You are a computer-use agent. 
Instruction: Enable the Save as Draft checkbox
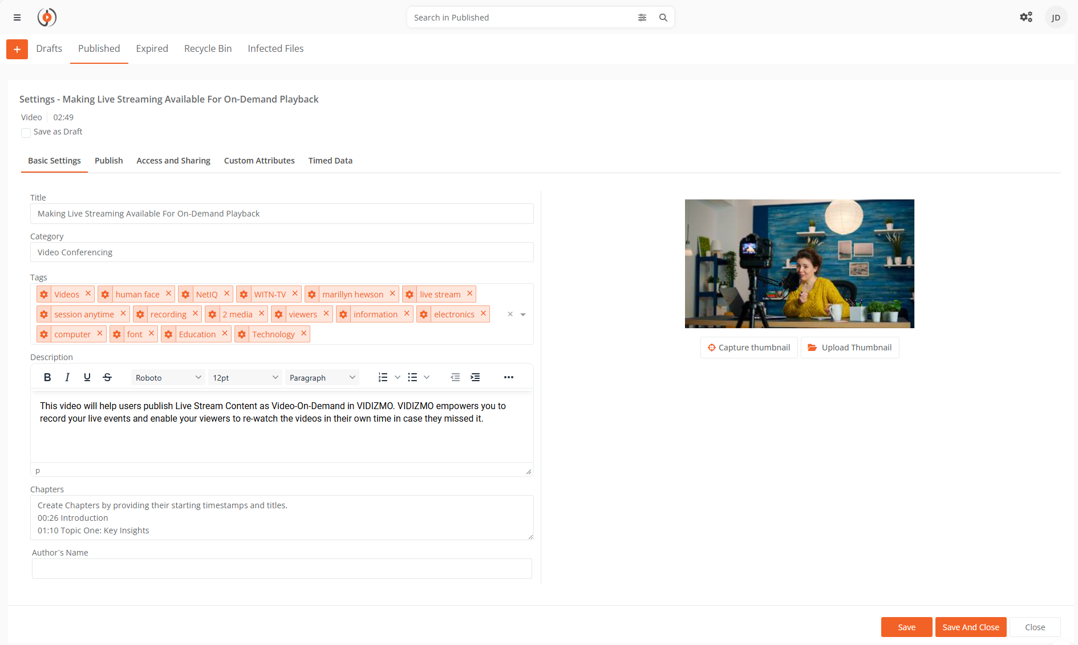26,133
